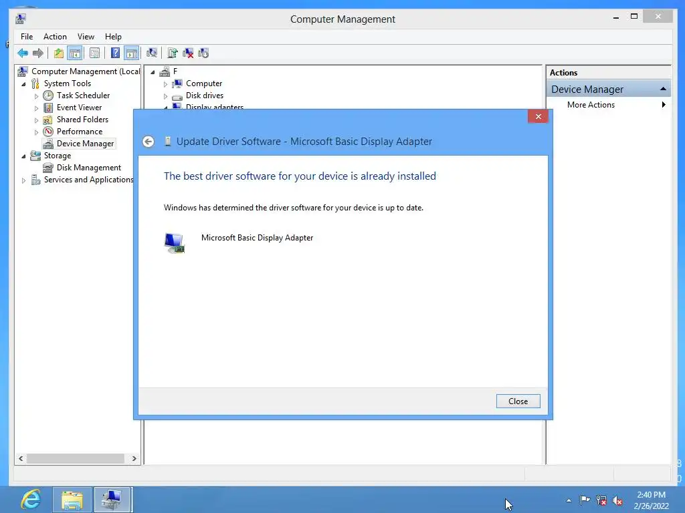Click the Computer Management title bar icon
This screenshot has height=513, width=685.
(21, 19)
